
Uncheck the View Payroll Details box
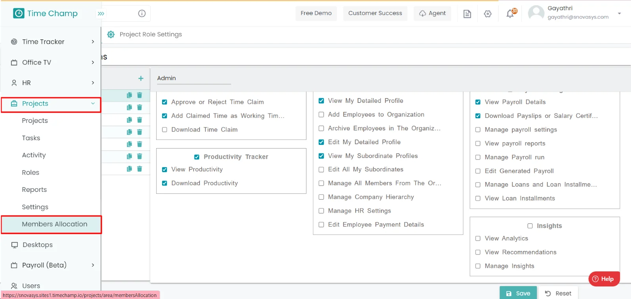[x=478, y=102]
